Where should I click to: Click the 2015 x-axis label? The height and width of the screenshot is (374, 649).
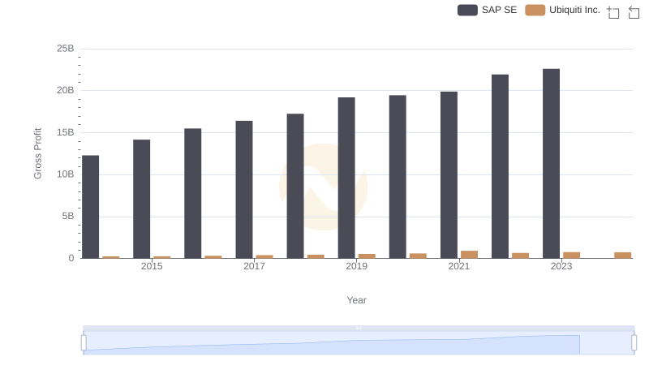pyautogui.click(x=152, y=266)
